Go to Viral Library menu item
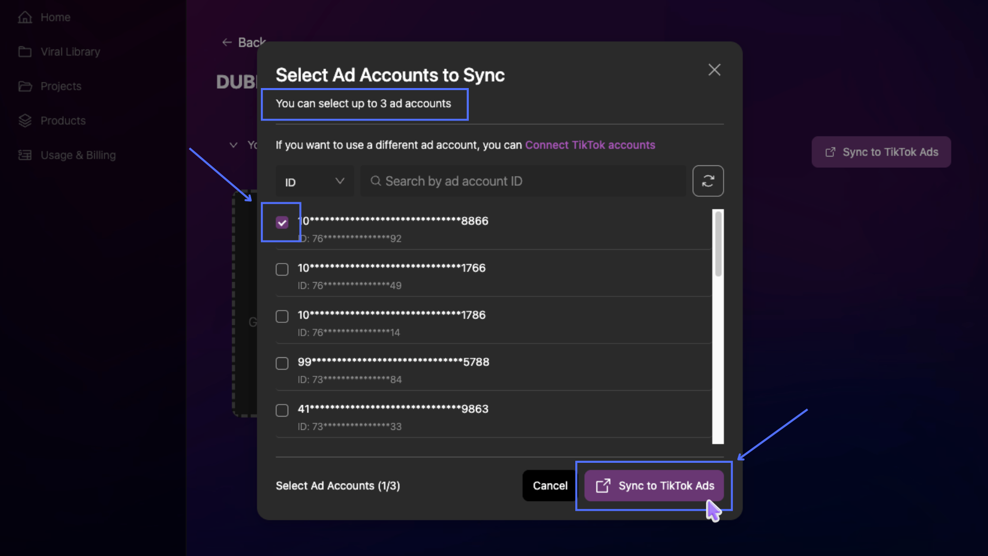 click(x=70, y=52)
